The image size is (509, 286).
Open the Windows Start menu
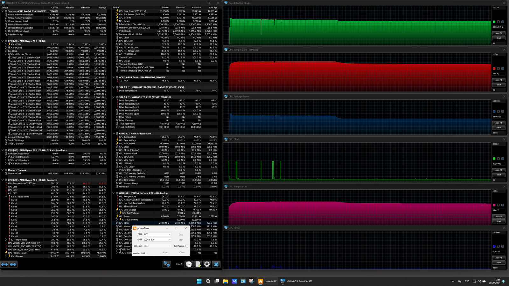point(199,281)
